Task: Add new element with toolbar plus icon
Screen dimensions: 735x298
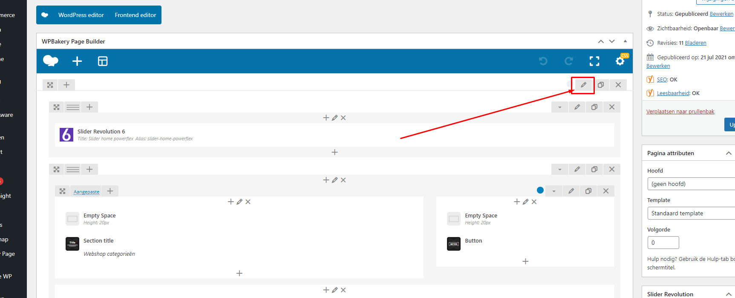Action: pyautogui.click(x=77, y=61)
